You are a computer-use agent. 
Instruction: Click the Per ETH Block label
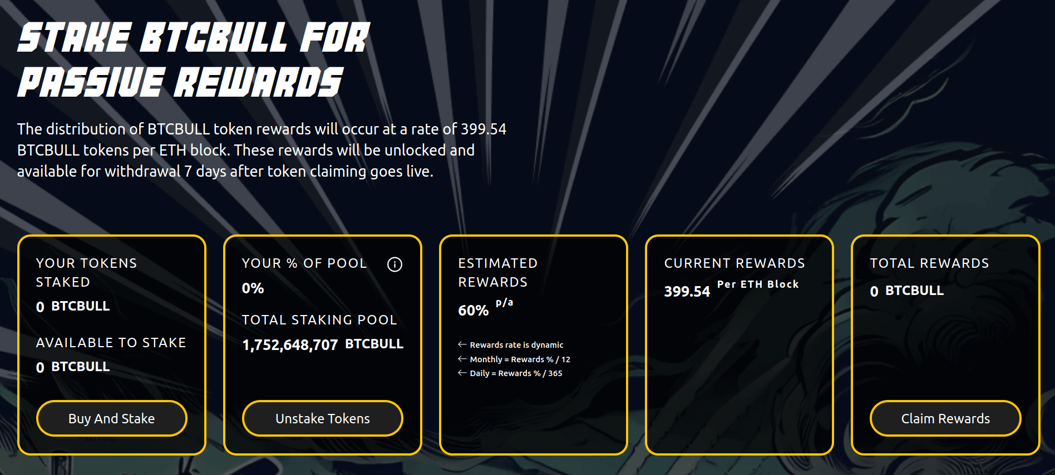coord(757,284)
